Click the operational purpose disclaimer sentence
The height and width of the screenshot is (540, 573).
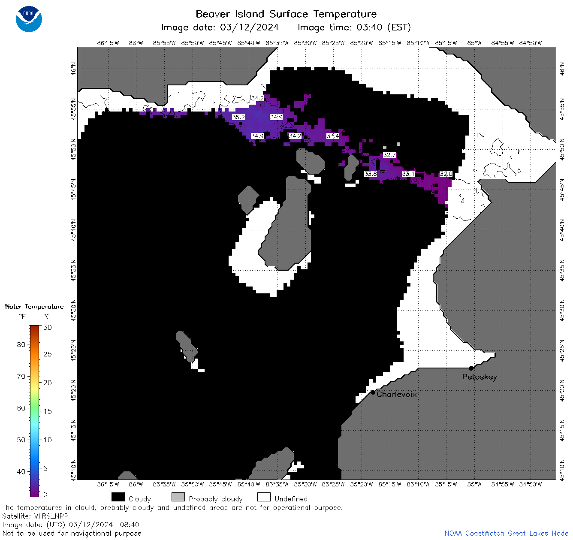click(x=172, y=507)
